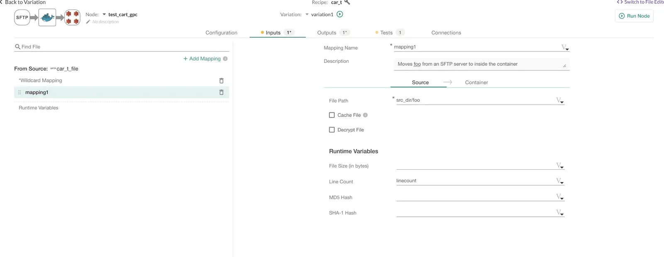Click the Add Mapping link

click(x=202, y=59)
